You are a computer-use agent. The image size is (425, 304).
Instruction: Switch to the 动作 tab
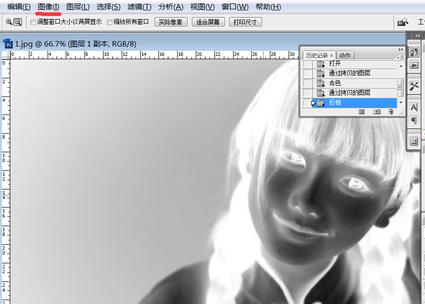(x=345, y=55)
